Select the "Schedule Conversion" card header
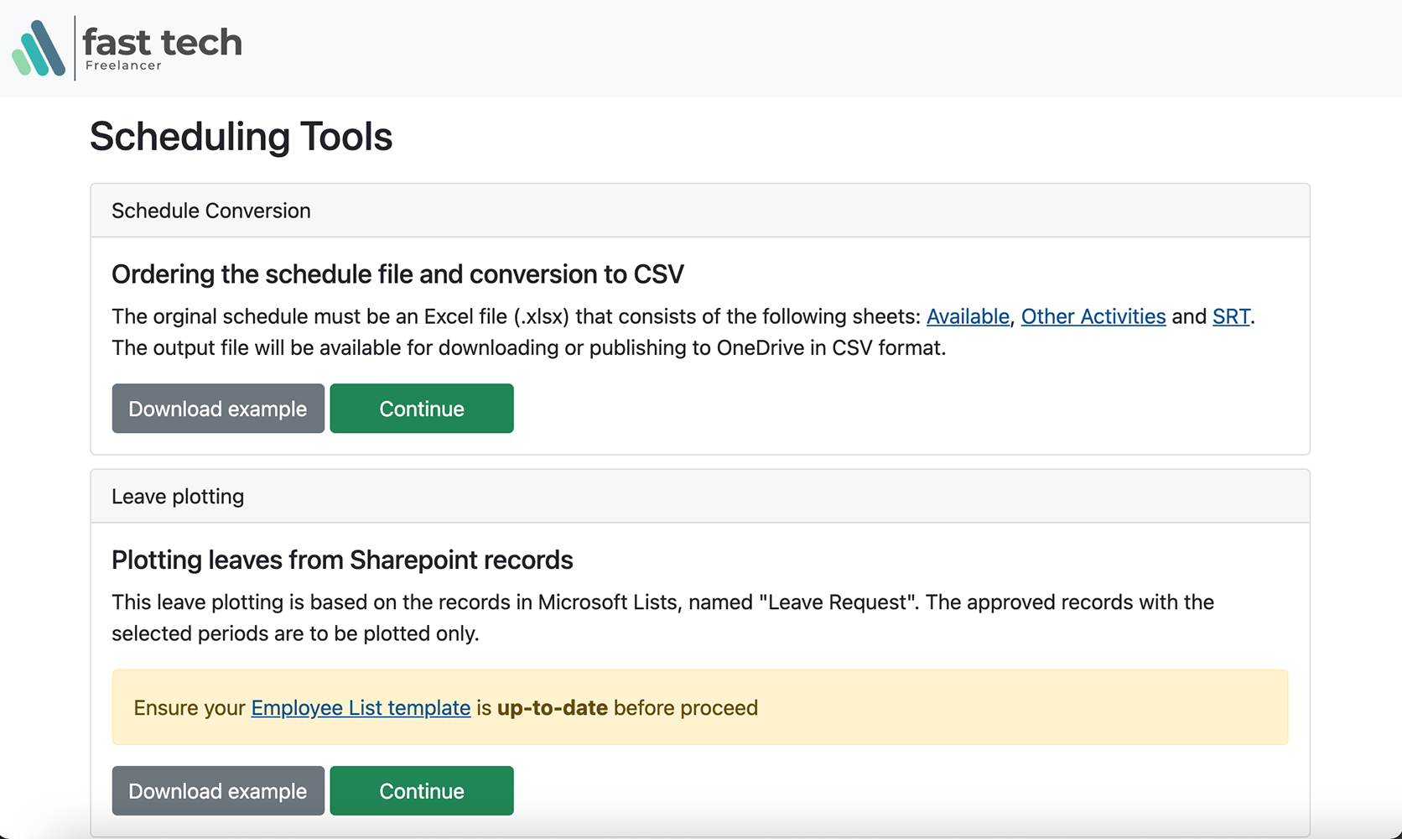Screen dimensions: 1402x839 (x=211, y=211)
